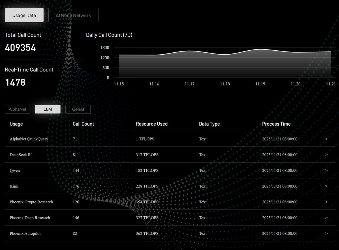Viewport: 339px width, 250px height.
Task: Expand Phoenix Crypto Research details
Action: [x=326, y=202]
